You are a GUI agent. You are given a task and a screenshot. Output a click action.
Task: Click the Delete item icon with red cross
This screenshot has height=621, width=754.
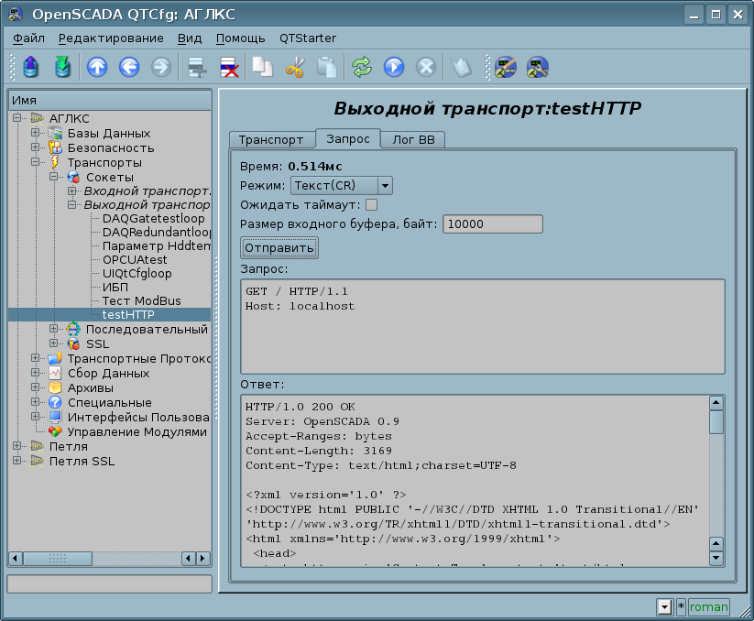click(x=227, y=67)
